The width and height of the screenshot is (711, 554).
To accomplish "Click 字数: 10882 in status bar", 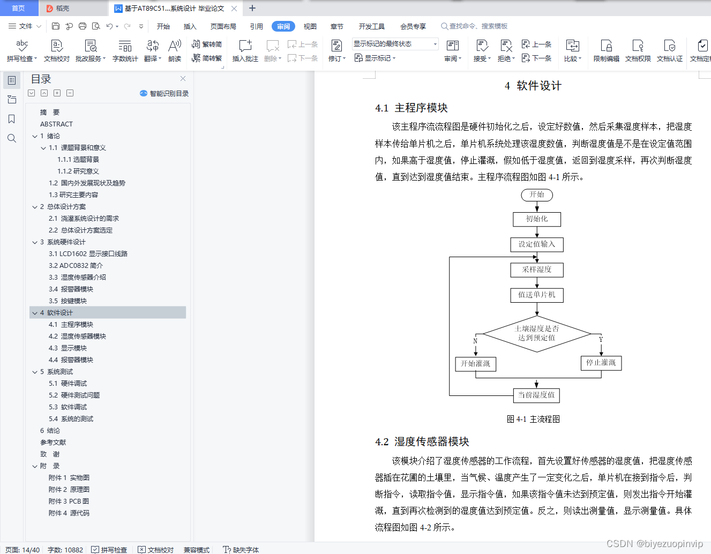I will pos(65,550).
